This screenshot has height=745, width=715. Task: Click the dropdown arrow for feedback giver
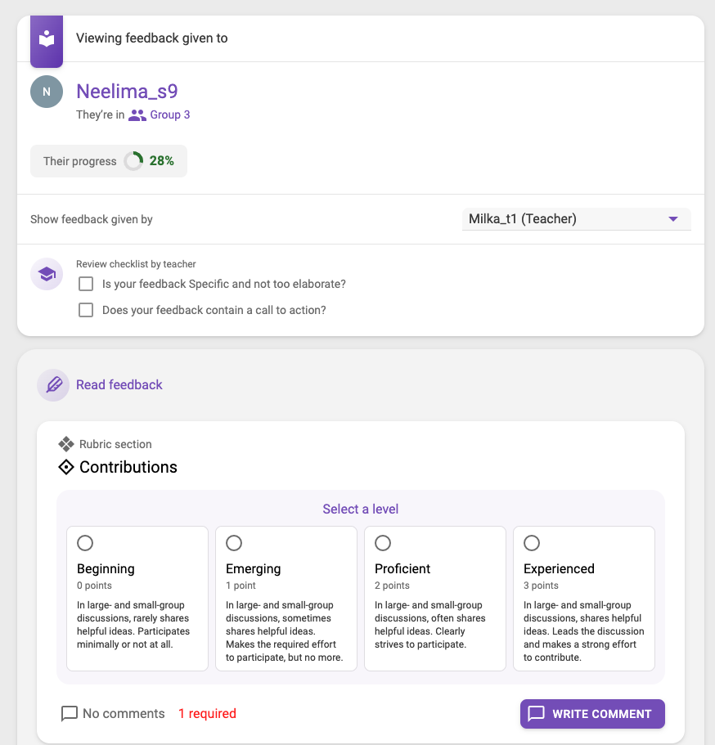click(673, 219)
